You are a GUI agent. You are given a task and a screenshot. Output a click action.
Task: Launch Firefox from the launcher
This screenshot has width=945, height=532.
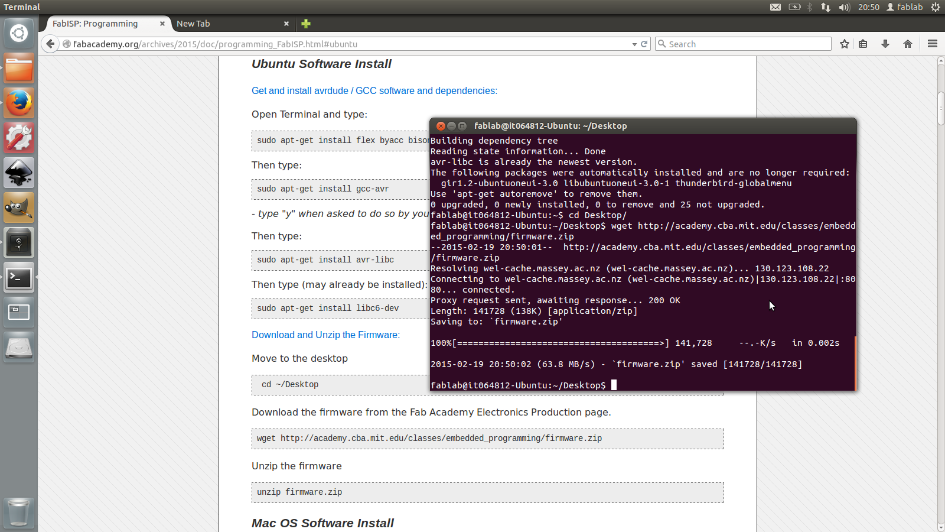coord(19,103)
